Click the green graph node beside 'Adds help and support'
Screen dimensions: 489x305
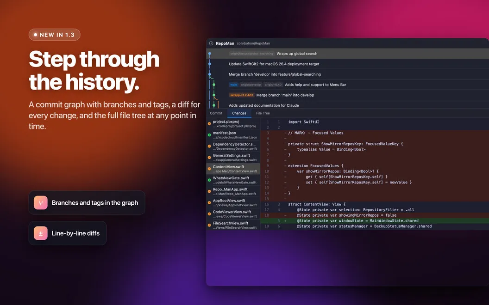(214, 85)
